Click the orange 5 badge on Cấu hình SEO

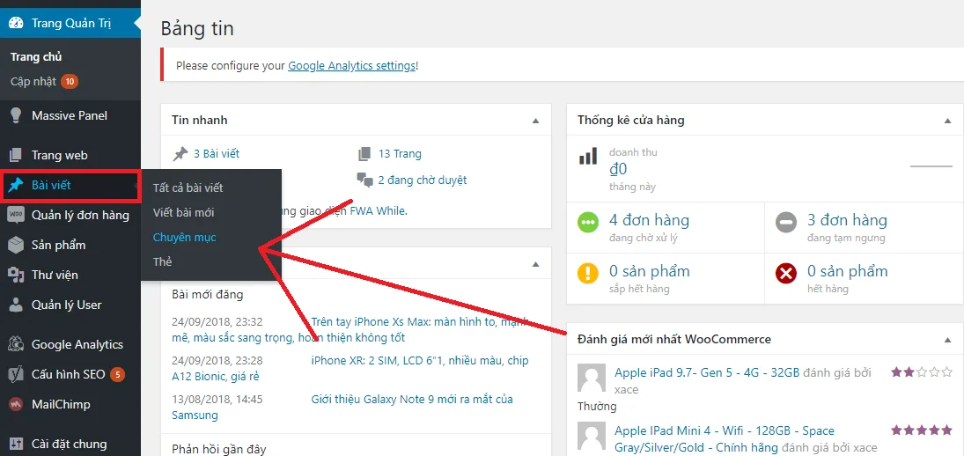point(117,373)
